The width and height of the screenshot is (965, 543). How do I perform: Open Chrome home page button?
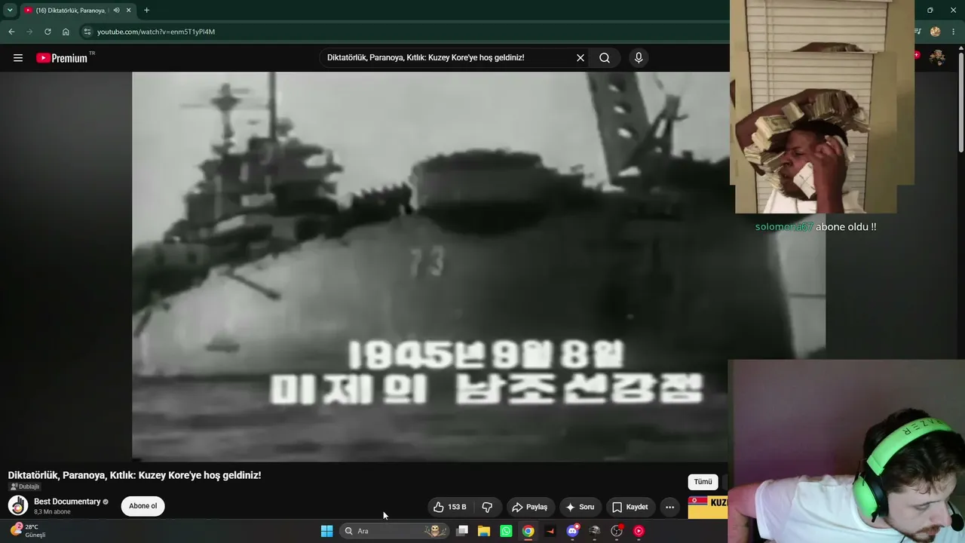pyautogui.click(x=66, y=32)
